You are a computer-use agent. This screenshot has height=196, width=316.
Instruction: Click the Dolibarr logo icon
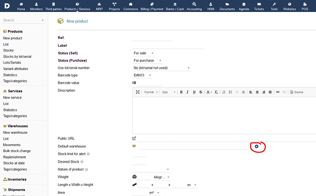click(7, 6)
